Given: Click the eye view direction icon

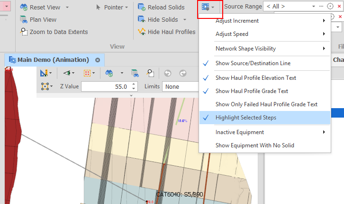Looking at the screenshot, I should [x=67, y=73].
